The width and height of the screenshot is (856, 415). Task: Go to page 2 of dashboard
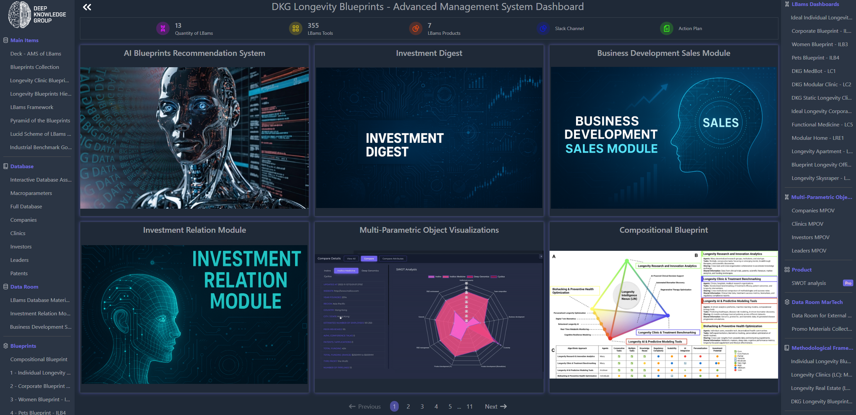(x=408, y=406)
